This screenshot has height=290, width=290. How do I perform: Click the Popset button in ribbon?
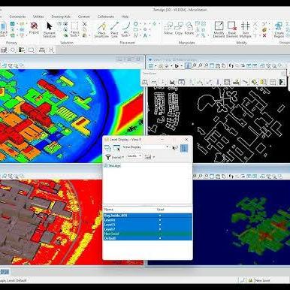pos(34,28)
